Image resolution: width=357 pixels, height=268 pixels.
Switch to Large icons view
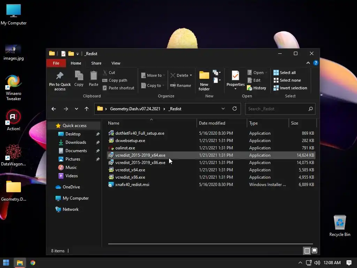(314, 251)
